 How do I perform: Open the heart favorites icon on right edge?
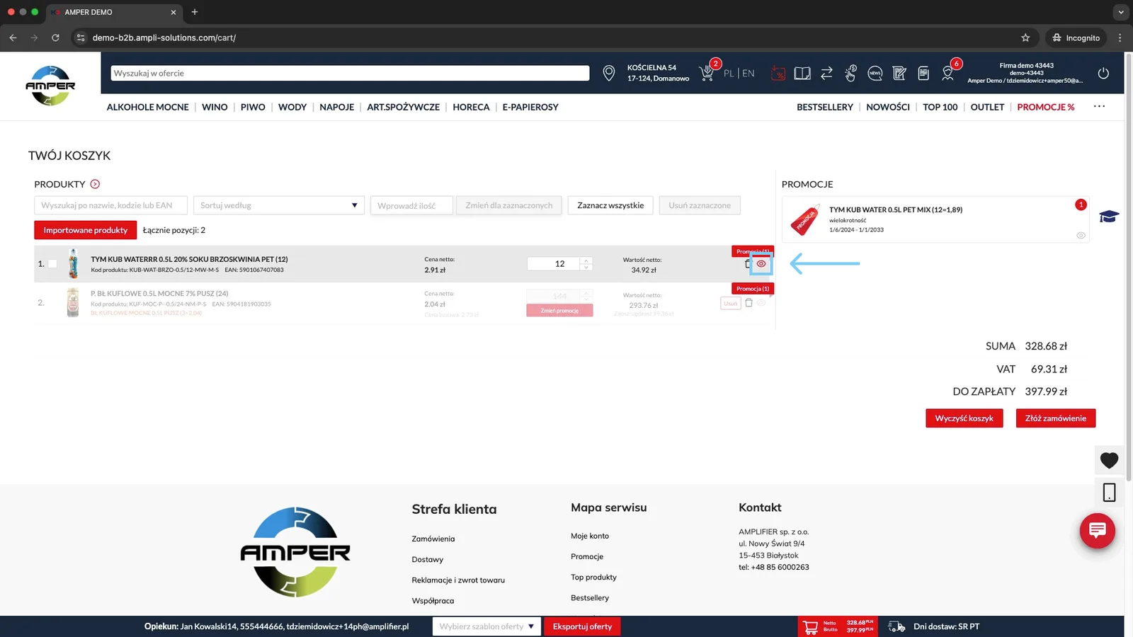pyautogui.click(x=1109, y=460)
